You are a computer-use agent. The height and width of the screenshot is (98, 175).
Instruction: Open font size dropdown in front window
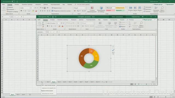[60, 23]
